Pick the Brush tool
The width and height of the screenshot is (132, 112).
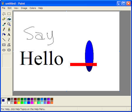tap(9, 29)
